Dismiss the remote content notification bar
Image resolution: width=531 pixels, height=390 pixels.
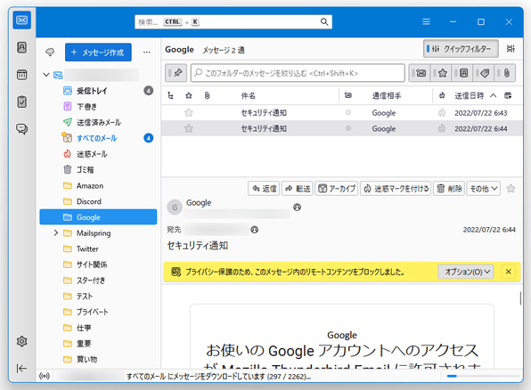pos(509,272)
